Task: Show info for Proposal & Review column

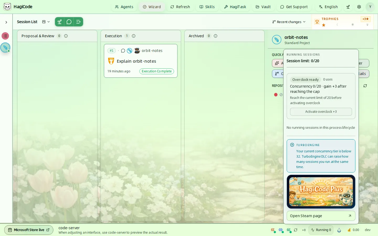Action: [x=66, y=36]
